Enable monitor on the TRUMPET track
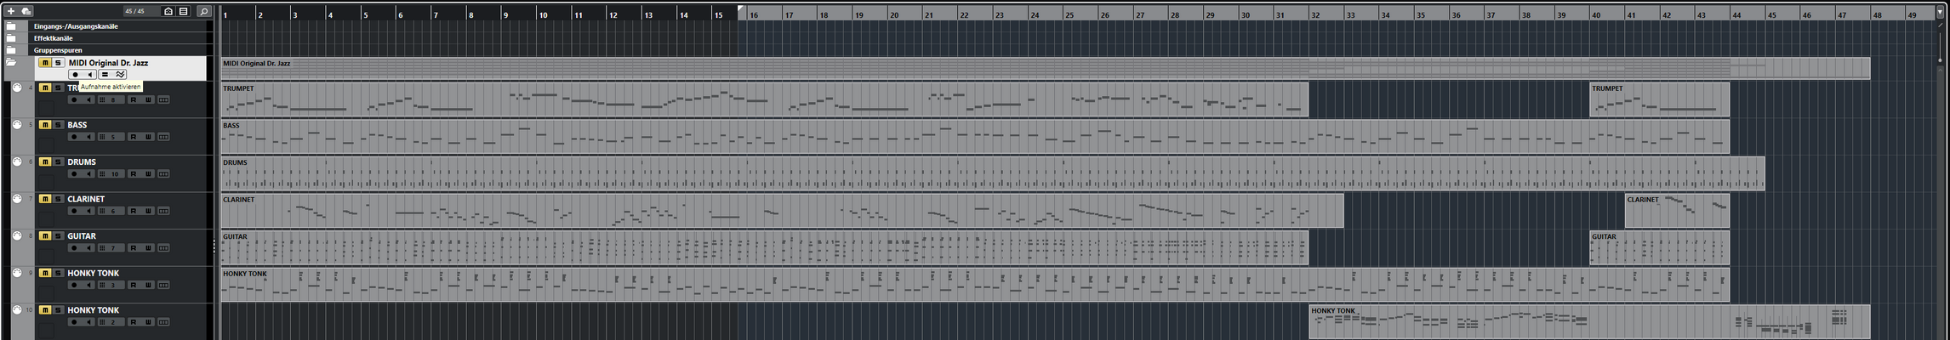Screen dimensions: 1950x340 (x=88, y=99)
